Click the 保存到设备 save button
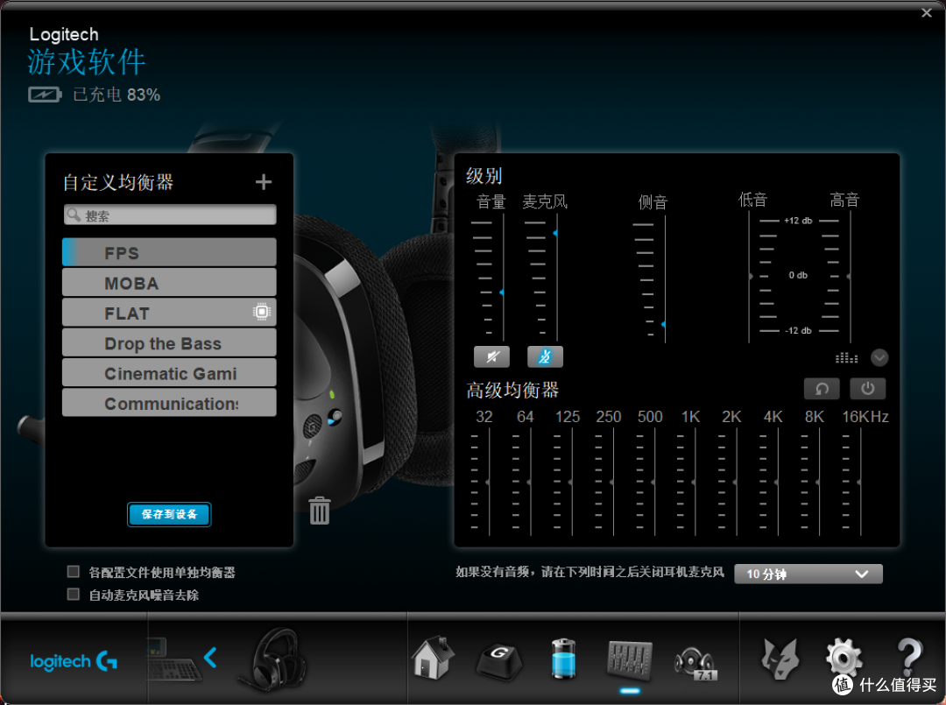Screen dimensions: 946x705 169,514
